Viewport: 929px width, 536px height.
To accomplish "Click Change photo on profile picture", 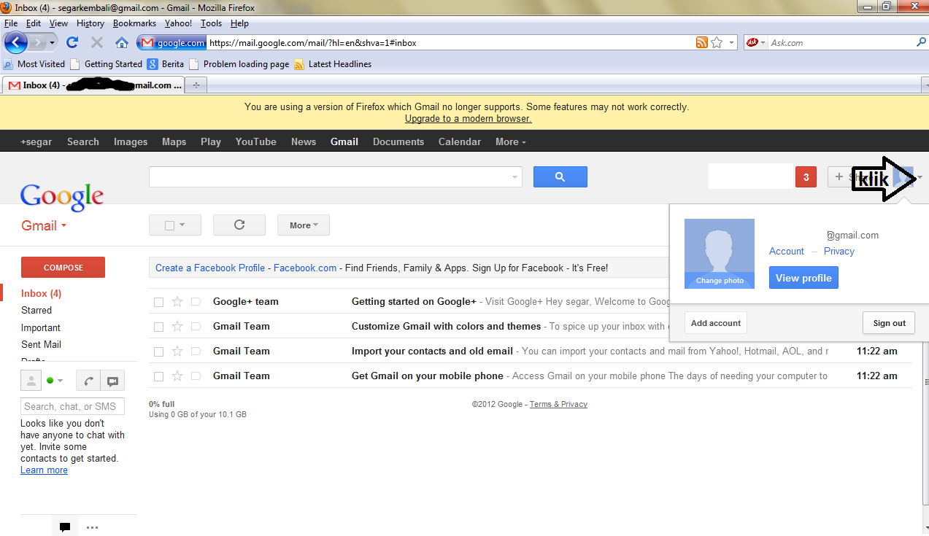I will point(720,281).
